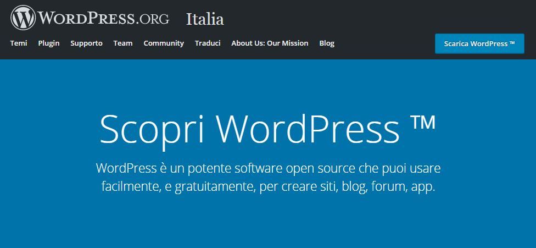Open the Temi menu item

tap(19, 43)
